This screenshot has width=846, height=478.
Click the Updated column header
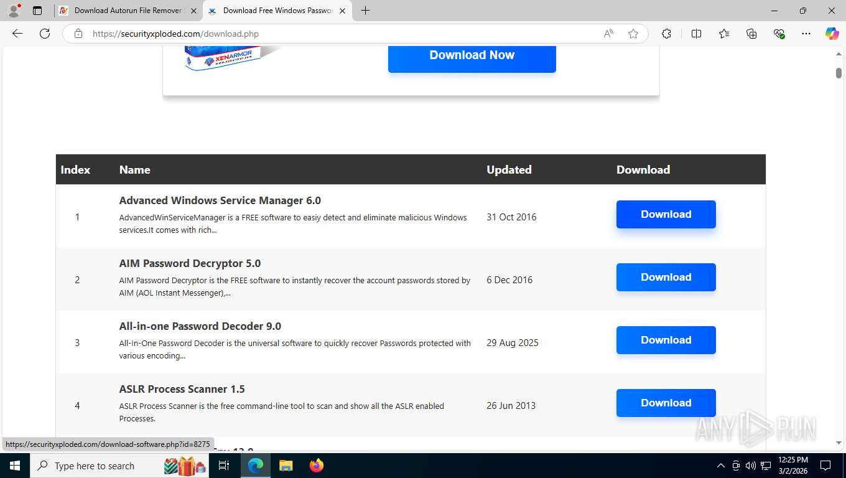509,170
